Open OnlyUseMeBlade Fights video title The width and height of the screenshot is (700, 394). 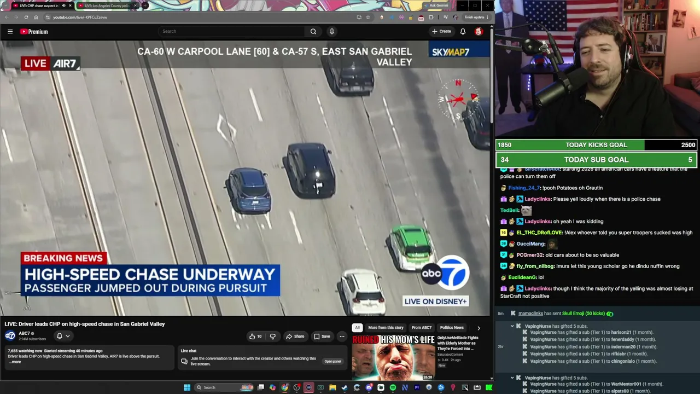click(458, 343)
